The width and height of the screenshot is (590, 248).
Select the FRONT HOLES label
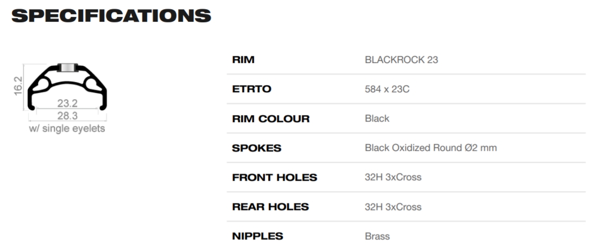click(275, 177)
